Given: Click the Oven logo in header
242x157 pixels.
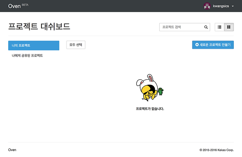Looking at the screenshot, I should click(x=14, y=6).
